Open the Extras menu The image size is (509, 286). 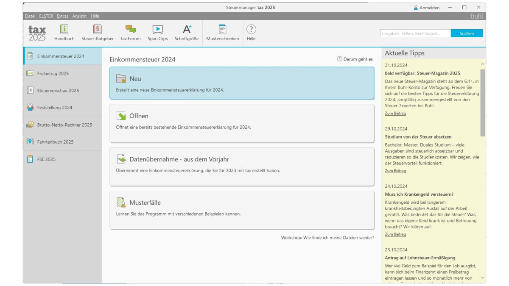62,16
